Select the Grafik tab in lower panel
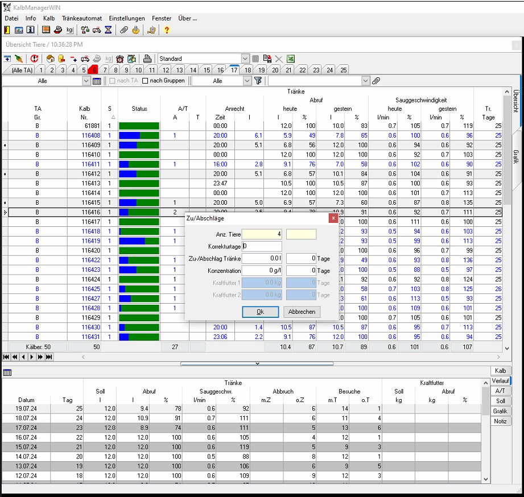524x497 pixels. [x=500, y=411]
